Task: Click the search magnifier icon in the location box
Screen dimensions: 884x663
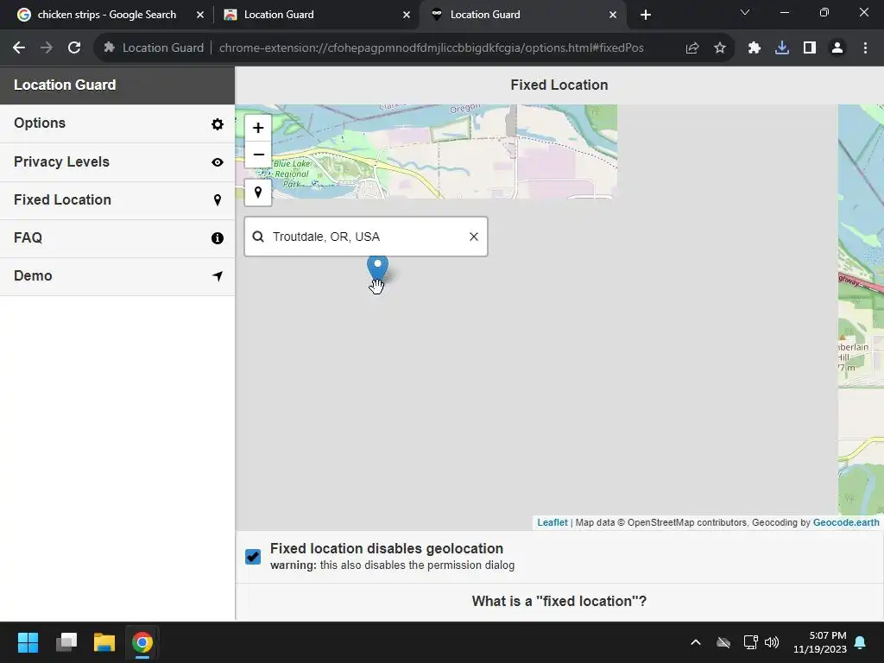Action: 258,237
